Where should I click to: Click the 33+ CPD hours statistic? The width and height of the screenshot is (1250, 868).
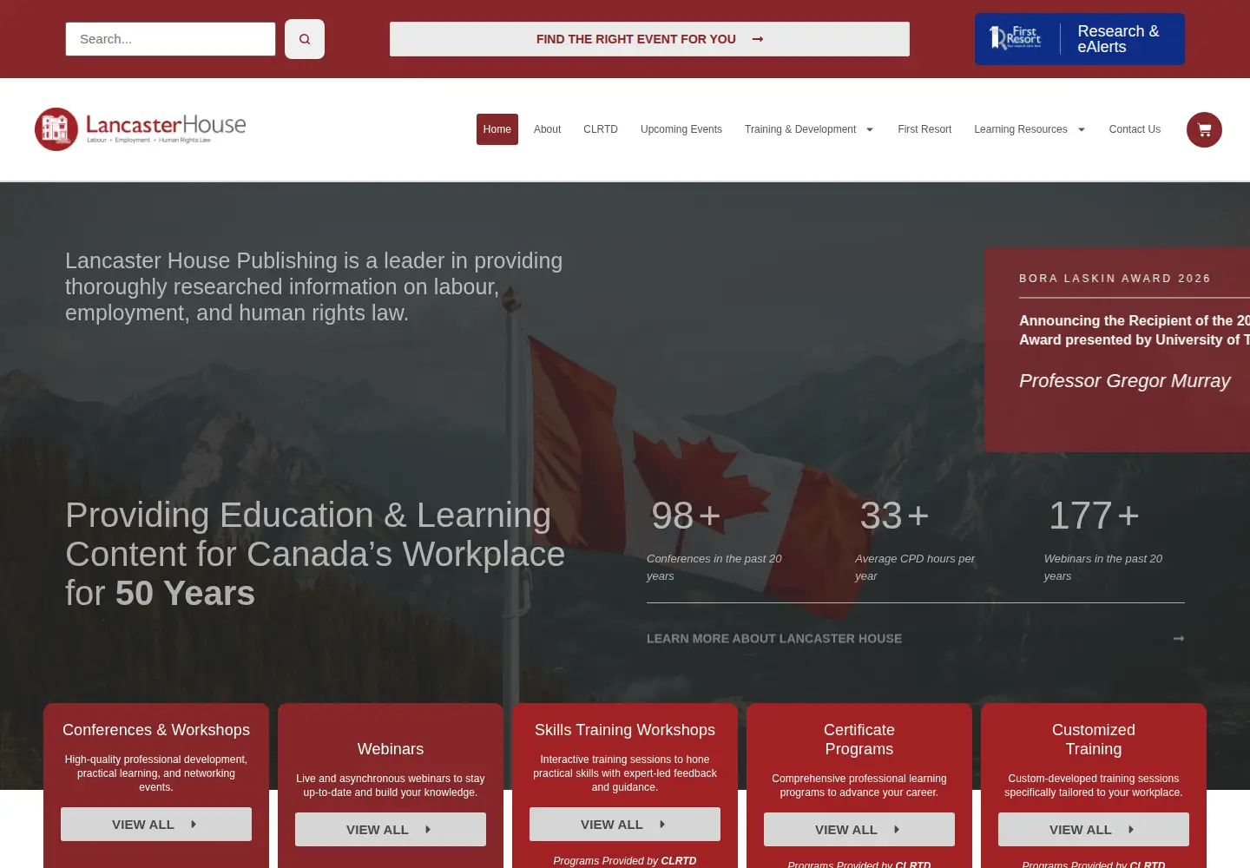tap(894, 516)
